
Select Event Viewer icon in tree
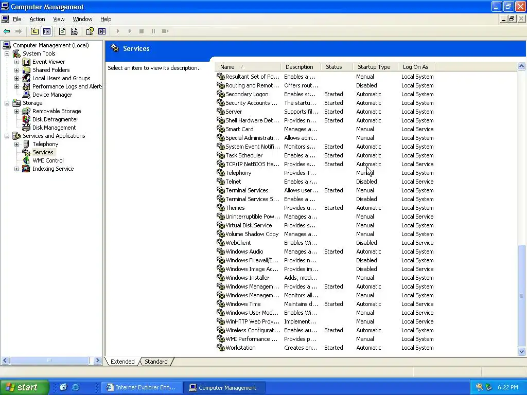click(x=26, y=62)
